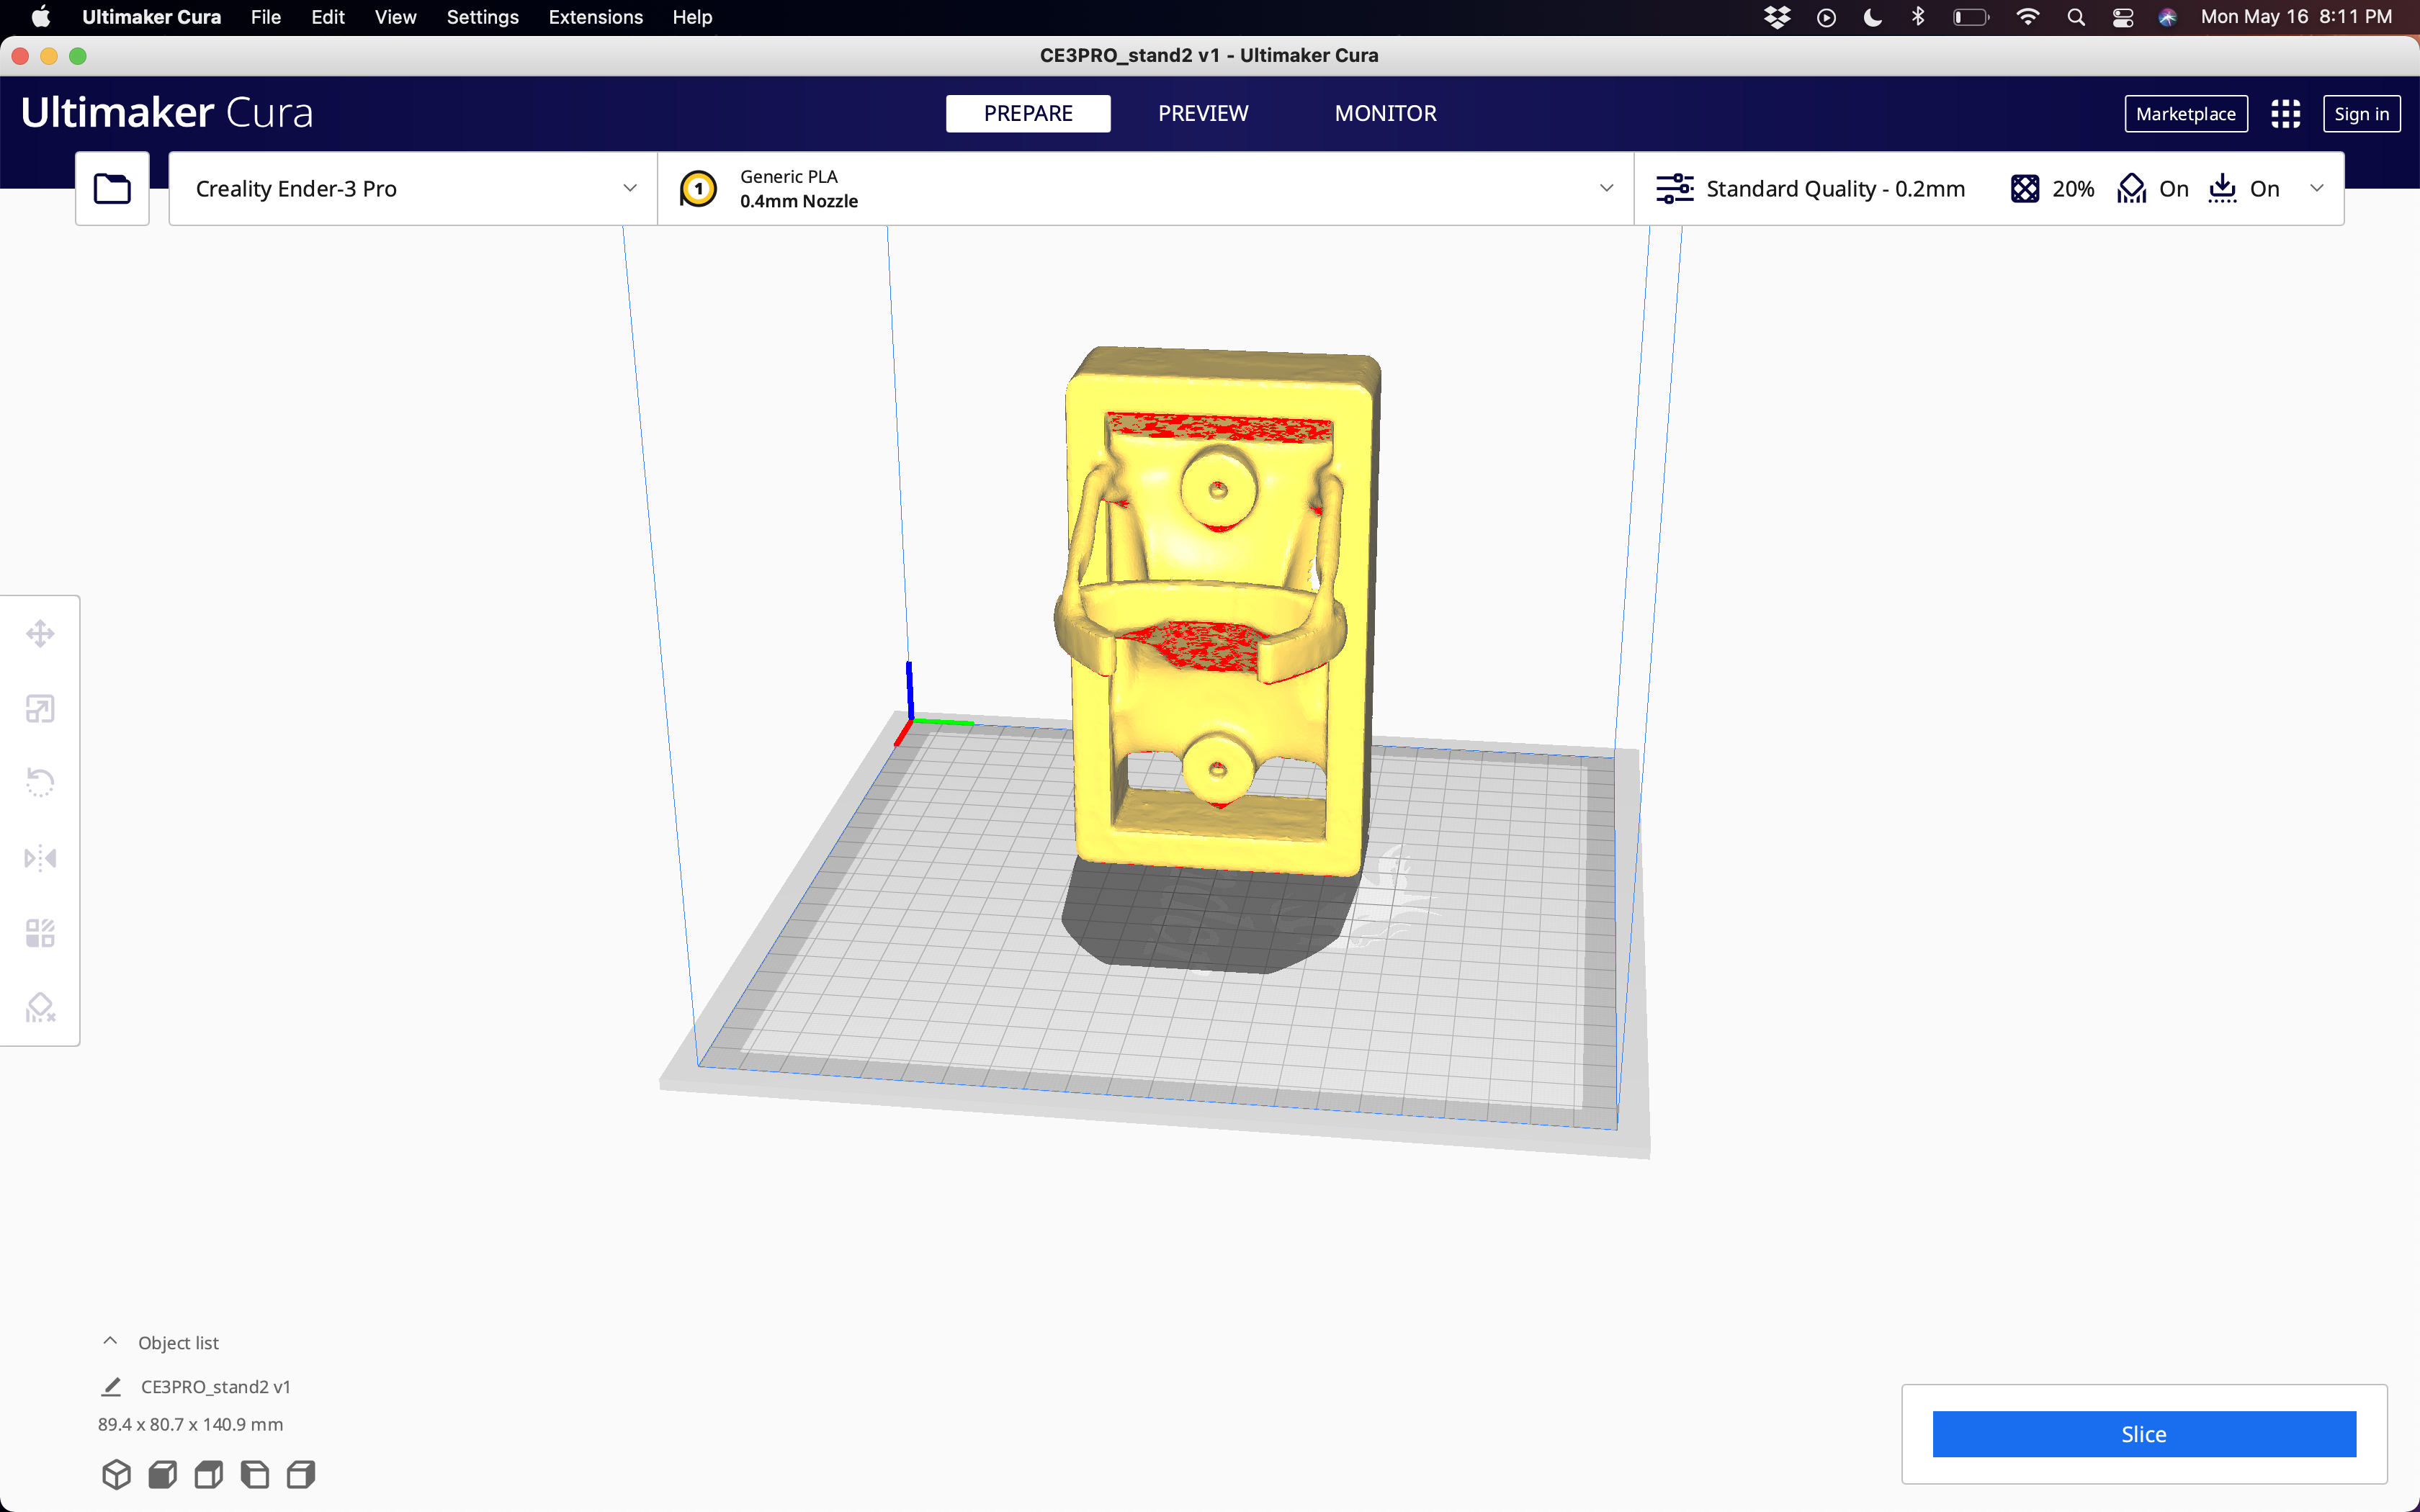Open the Extensions menu
Image resolution: width=2420 pixels, height=1512 pixels.
595,17
